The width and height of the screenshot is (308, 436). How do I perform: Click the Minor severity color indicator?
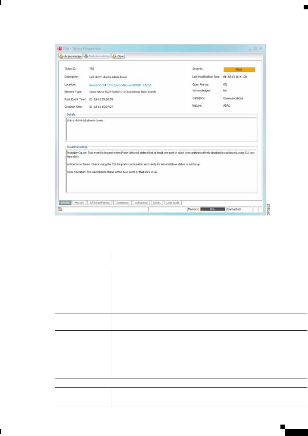[239, 70]
